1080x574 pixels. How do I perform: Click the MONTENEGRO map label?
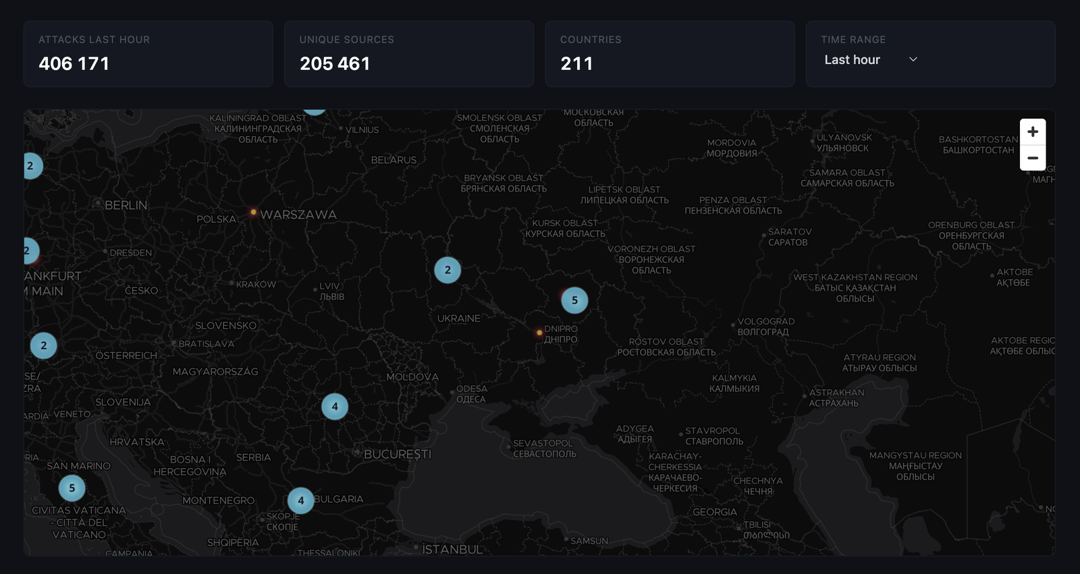(219, 500)
